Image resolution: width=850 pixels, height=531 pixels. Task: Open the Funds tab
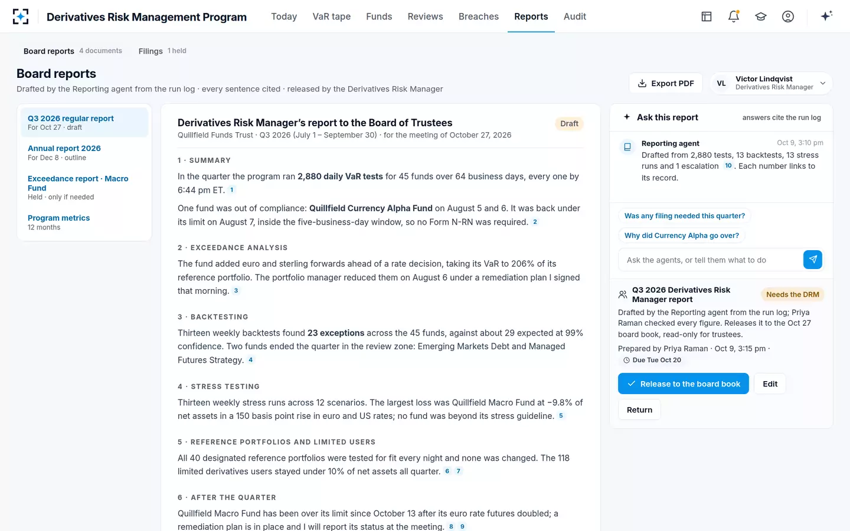(379, 17)
